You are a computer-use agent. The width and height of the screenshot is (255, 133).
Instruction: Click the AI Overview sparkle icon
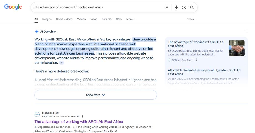click(37, 32)
